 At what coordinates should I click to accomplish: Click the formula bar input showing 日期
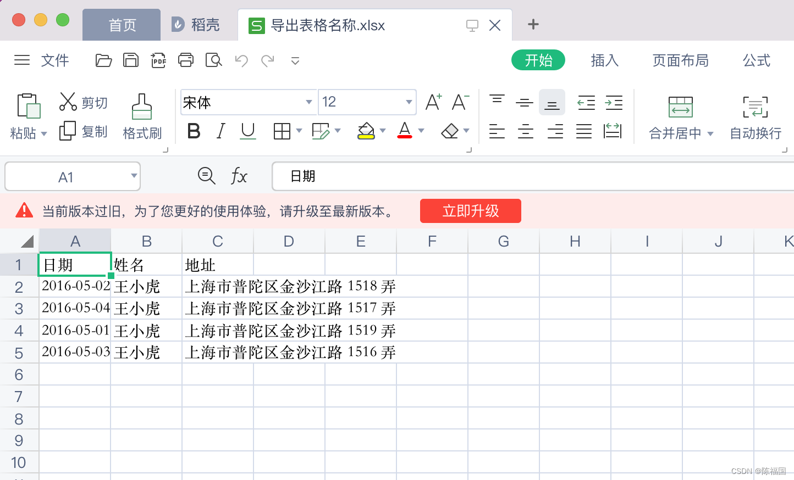click(x=533, y=176)
